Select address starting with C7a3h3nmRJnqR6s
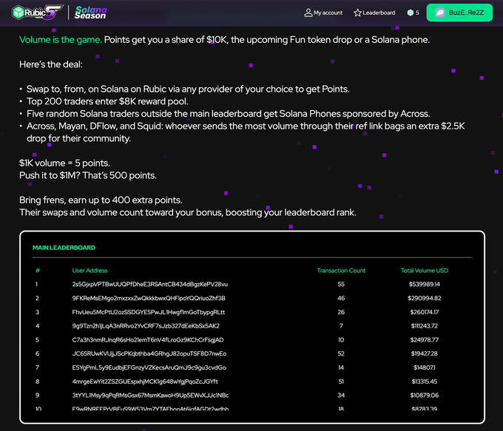The image size is (503, 431). tap(148, 340)
